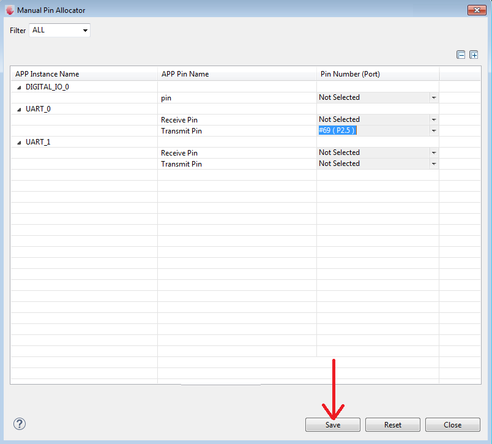
Task: Click the APP Instance Name column header
Action: (x=84, y=74)
